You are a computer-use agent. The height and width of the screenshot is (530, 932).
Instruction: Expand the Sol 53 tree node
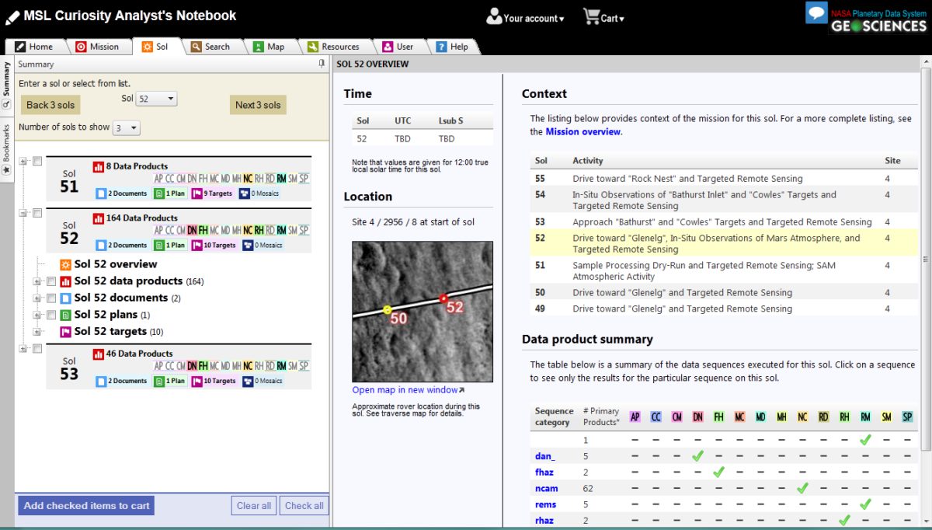click(x=23, y=349)
